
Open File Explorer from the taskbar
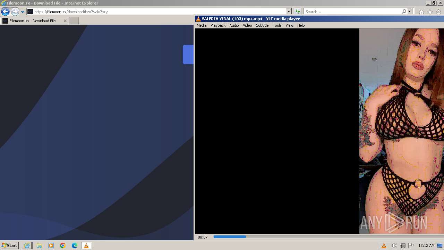point(39,245)
